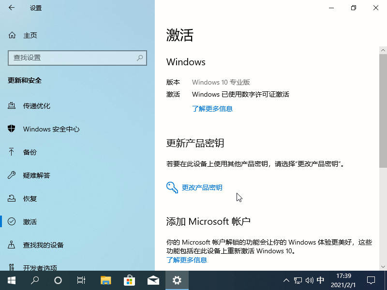Open Microsoft Store from the taskbar

pyautogui.click(x=129, y=280)
